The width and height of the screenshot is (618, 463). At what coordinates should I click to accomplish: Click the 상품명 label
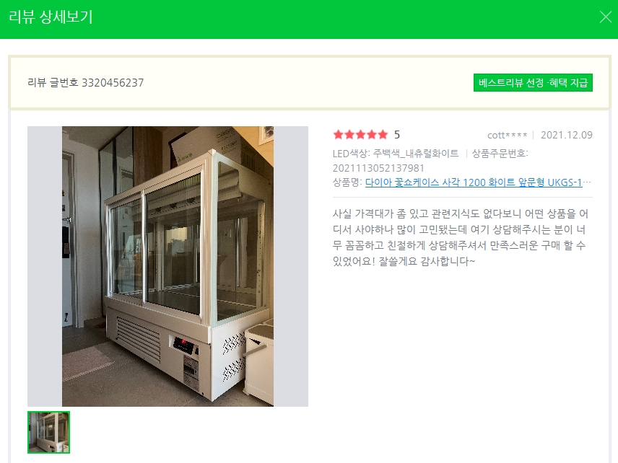point(347,182)
